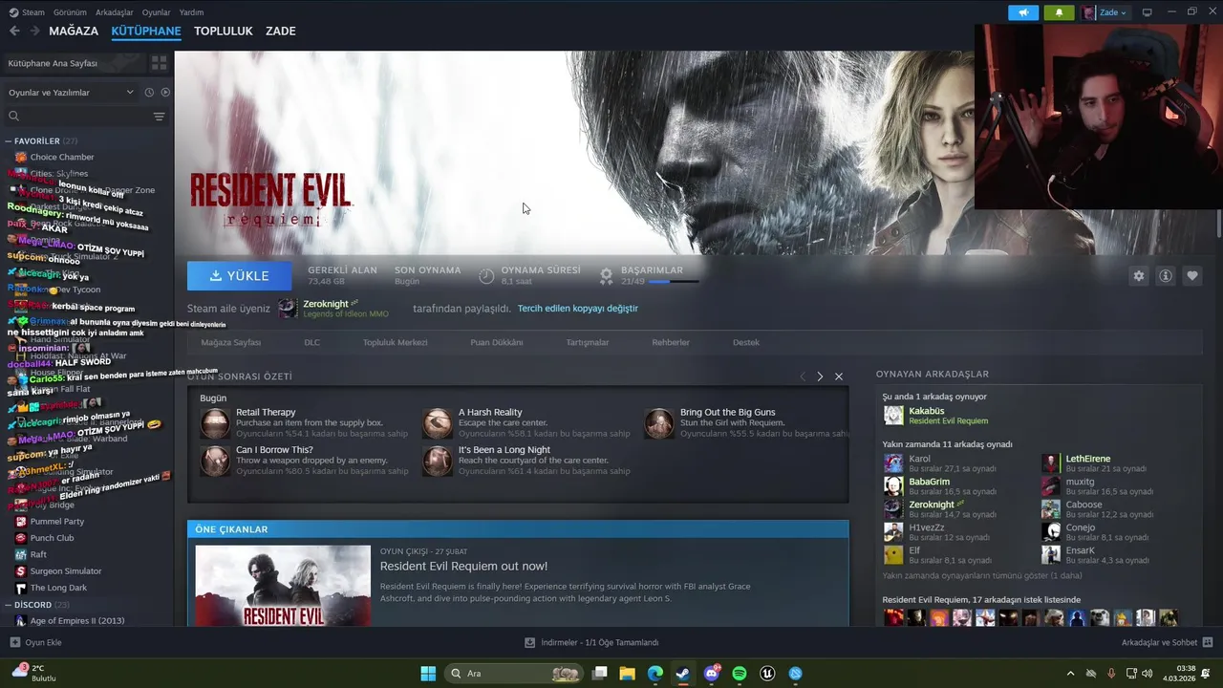Show all recent players link
This screenshot has height=688, width=1223.
(982, 576)
